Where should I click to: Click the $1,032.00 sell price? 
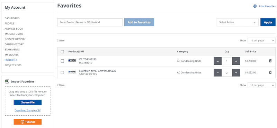[250, 72]
